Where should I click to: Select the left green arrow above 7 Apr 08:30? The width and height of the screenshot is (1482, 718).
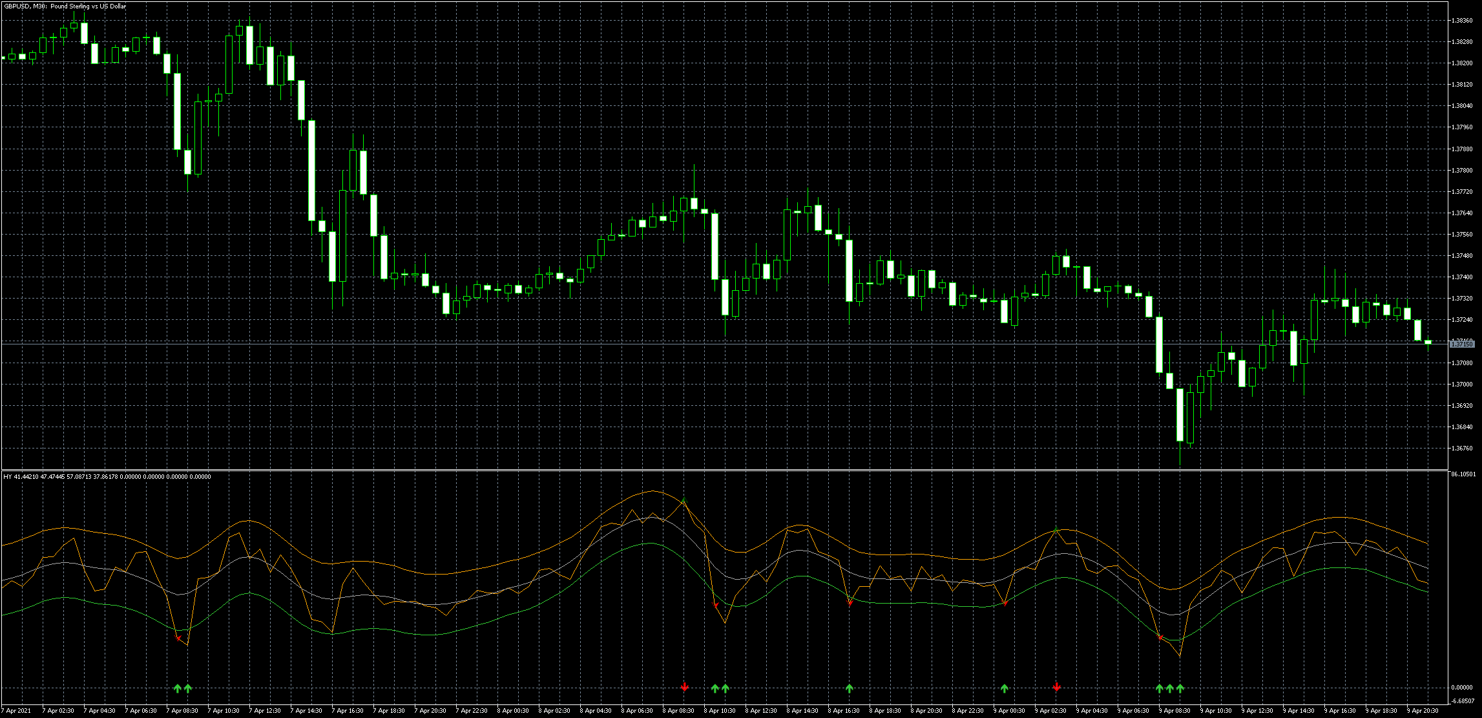tap(178, 688)
